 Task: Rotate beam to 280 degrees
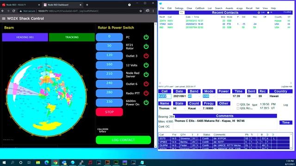point(109,93)
